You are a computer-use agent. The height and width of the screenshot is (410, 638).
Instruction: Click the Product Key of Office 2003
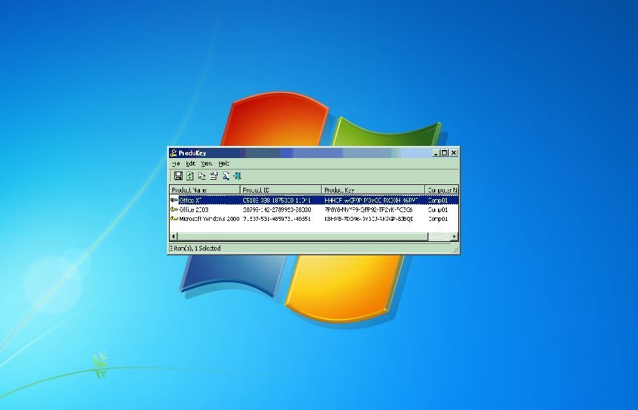[x=368, y=209]
